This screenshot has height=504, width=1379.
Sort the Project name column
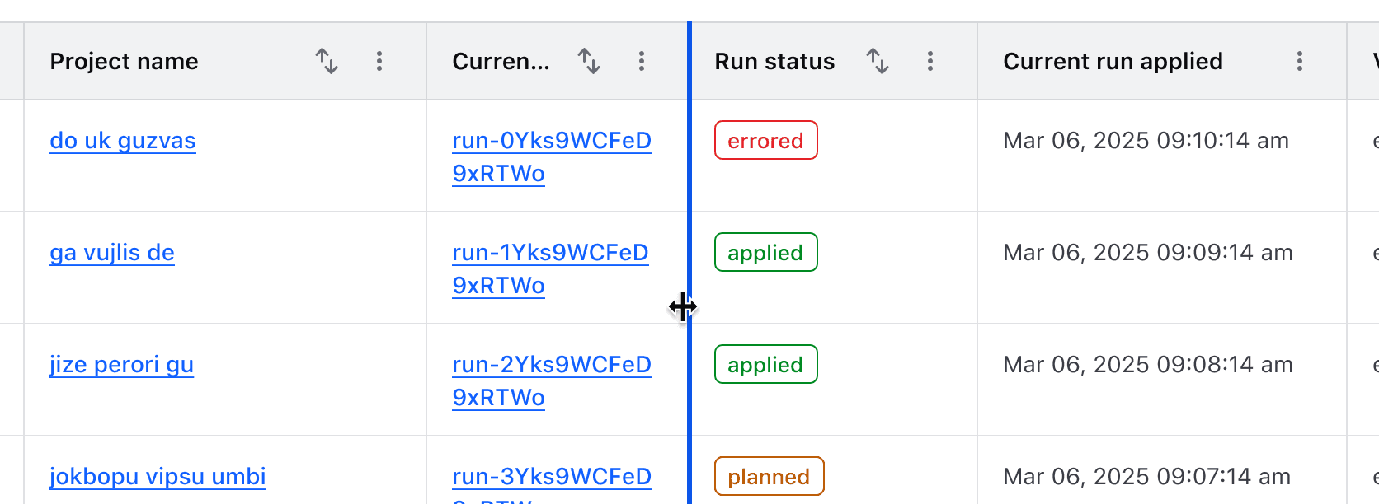point(327,61)
